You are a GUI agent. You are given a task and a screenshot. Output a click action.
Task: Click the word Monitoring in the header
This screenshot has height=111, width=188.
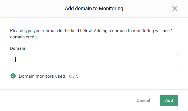tap(111, 9)
